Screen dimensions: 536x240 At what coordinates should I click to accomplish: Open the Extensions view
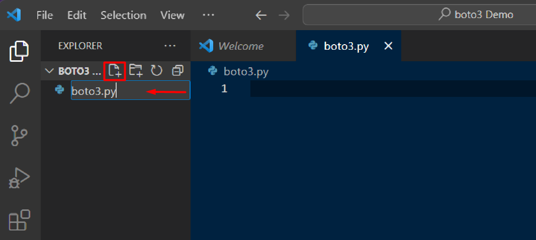coord(19,220)
